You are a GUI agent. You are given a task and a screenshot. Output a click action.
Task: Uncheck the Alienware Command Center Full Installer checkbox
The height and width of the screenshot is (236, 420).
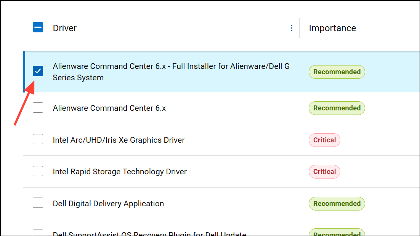point(38,71)
